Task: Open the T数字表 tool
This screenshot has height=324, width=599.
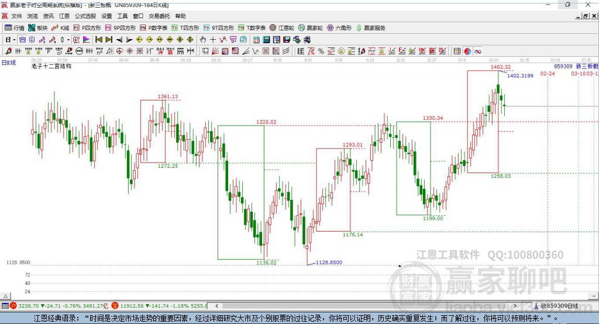Action: [x=252, y=28]
